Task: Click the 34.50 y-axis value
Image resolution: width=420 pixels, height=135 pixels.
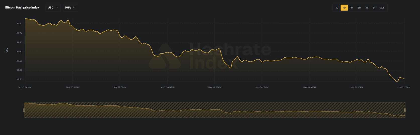Action: tap(19, 42)
